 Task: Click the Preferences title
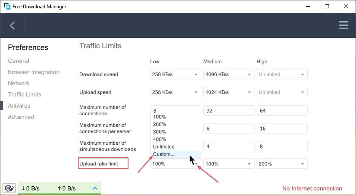(28, 47)
